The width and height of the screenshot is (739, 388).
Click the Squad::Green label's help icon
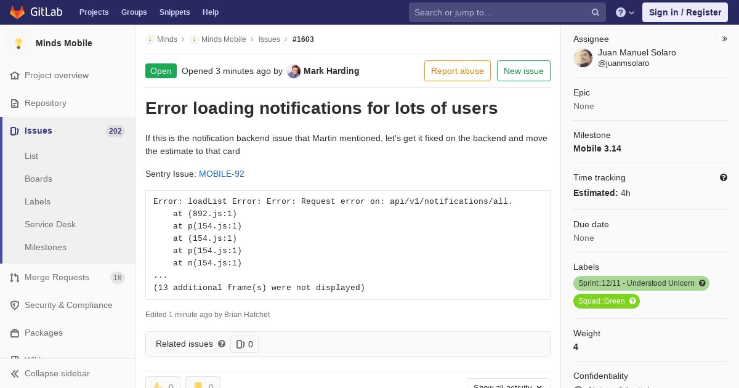tap(632, 301)
